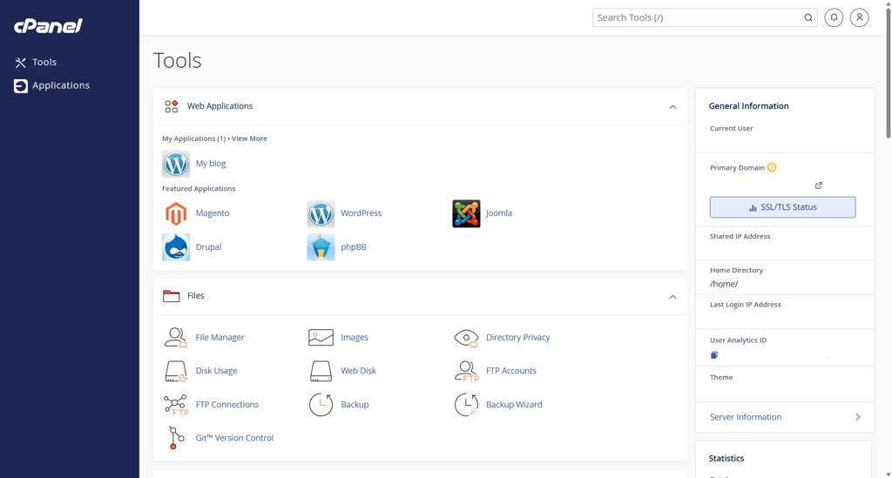Image resolution: width=892 pixels, height=478 pixels.
Task: Click the Backup clock icon
Action: [x=321, y=405]
